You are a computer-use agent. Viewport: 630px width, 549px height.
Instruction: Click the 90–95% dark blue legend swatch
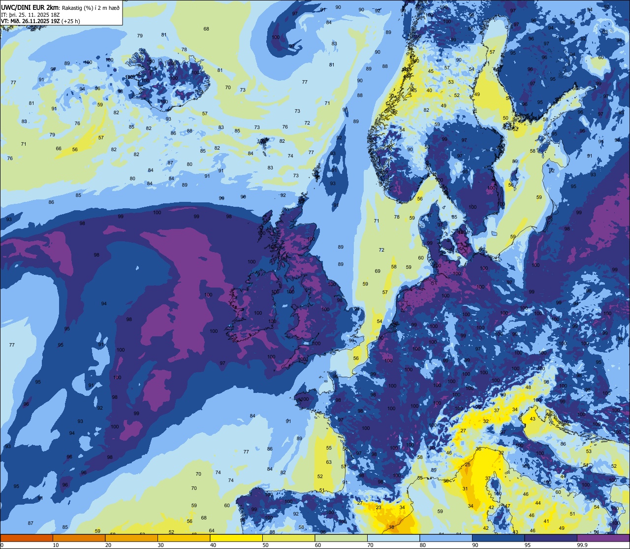pos(498,538)
